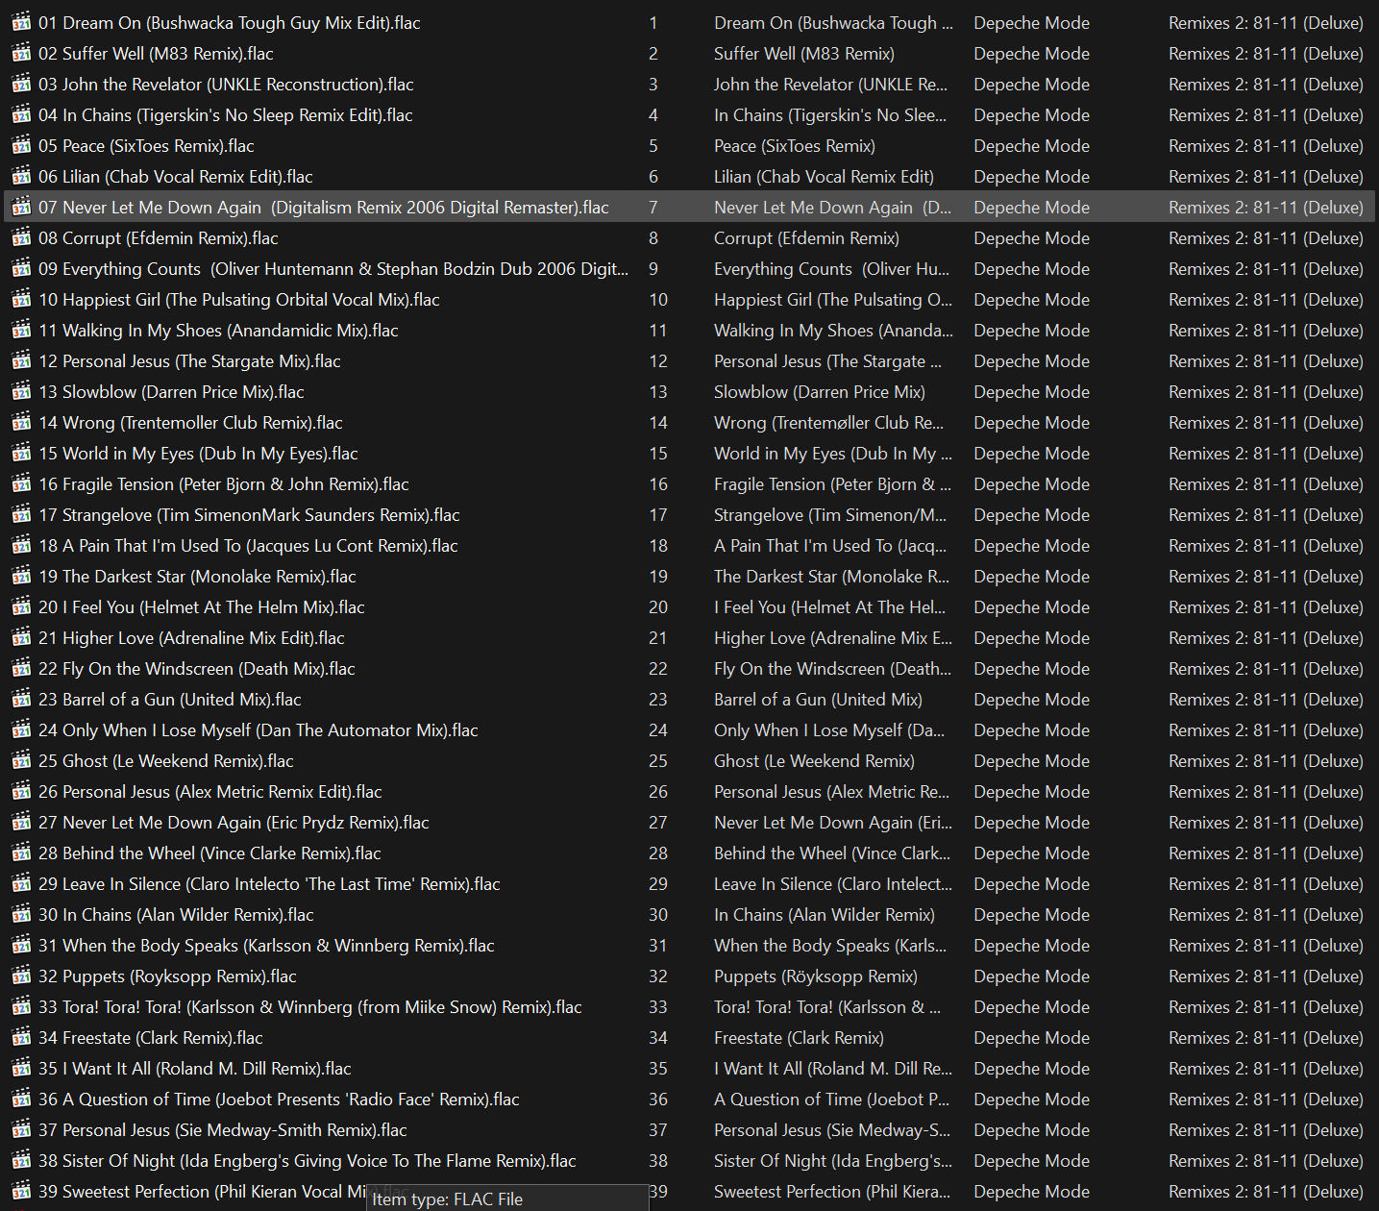
Task: Click the file icon for 19 The Darkest Star
Action: coord(21,577)
